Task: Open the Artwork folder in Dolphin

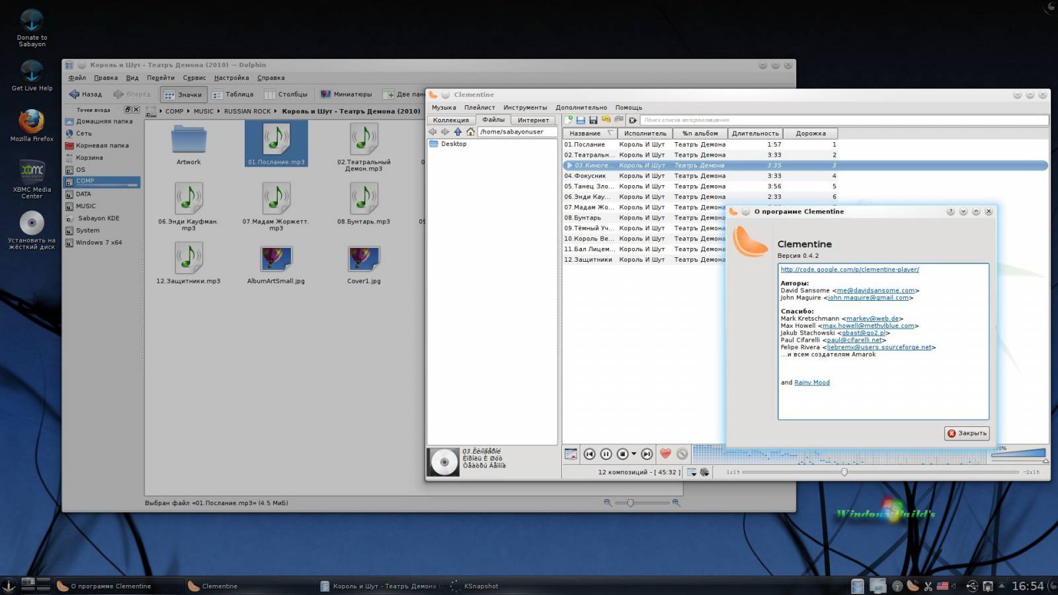Action: point(188,144)
